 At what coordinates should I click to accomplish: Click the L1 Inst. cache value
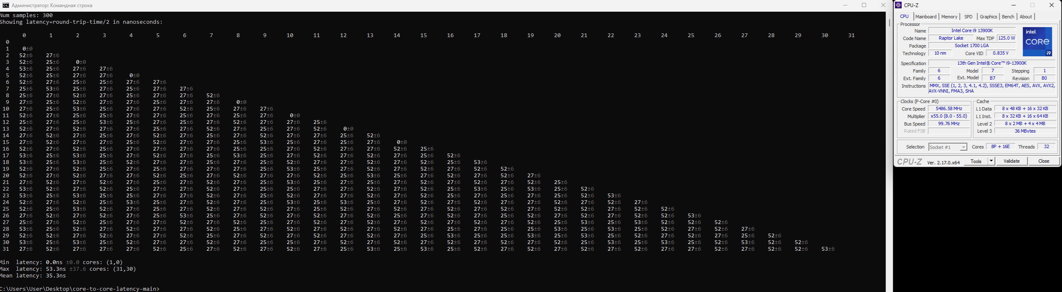(1025, 116)
